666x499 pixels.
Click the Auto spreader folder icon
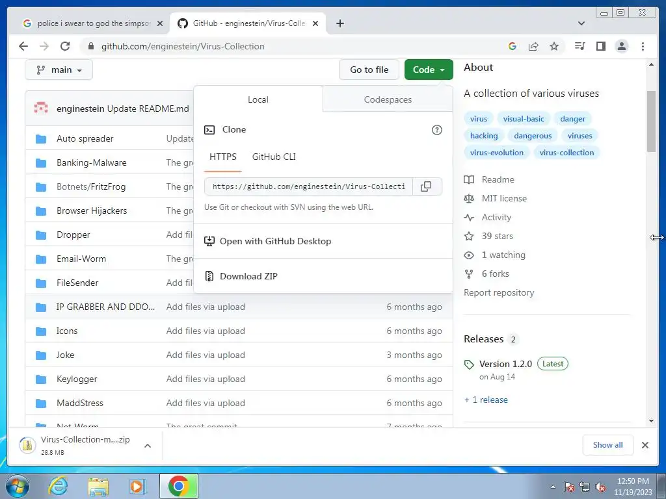41,139
